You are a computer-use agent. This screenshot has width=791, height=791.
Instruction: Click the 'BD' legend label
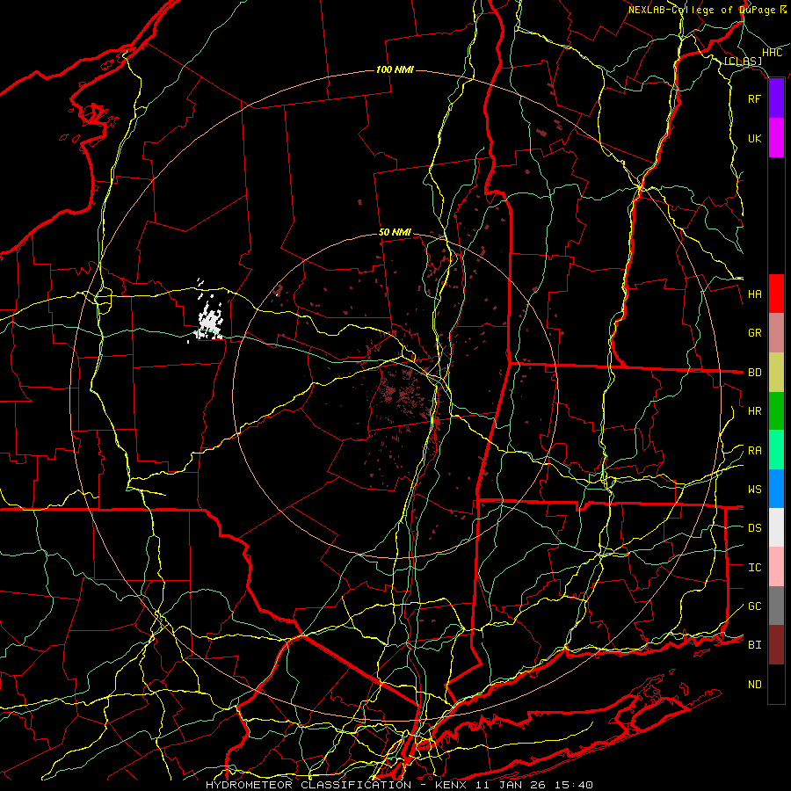(x=755, y=373)
